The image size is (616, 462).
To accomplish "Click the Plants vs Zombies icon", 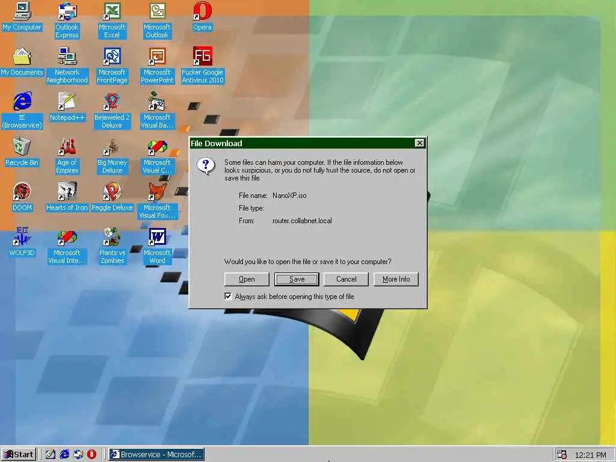I will pos(112,246).
